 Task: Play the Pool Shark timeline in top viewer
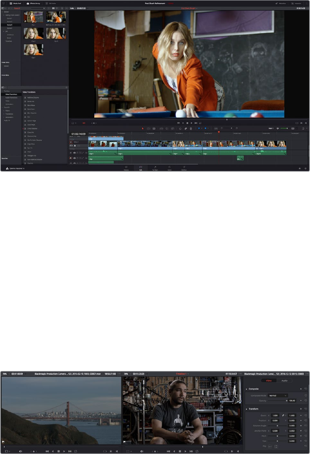(x=192, y=123)
